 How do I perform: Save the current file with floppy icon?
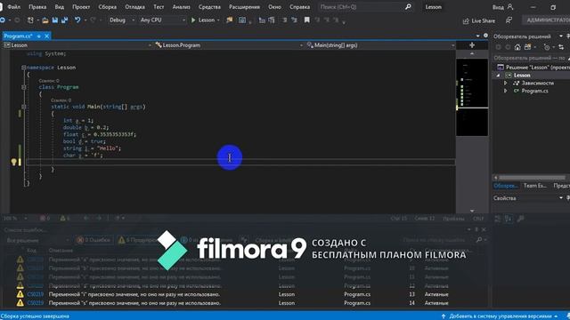click(x=55, y=20)
